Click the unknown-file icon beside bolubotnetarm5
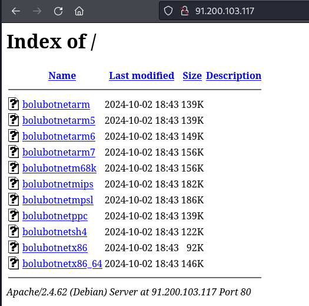 14,120
